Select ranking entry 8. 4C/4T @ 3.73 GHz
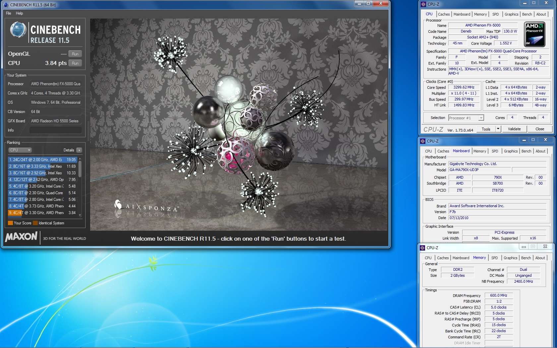Viewport: 557px width, 348px height. [x=42, y=206]
